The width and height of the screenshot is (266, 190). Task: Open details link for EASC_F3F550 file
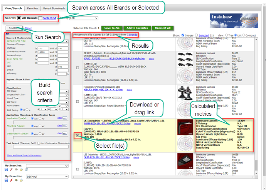click(152, 59)
